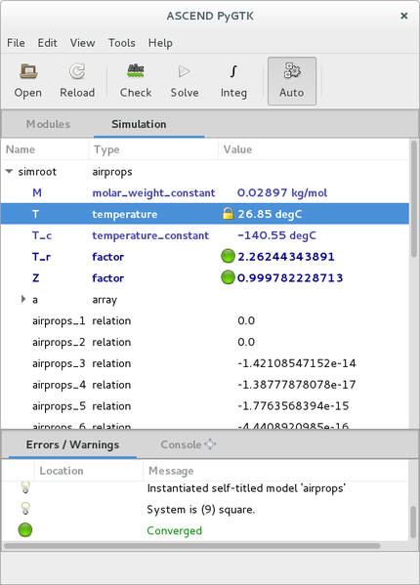This screenshot has width=420, height=585.
Task: Click the detach icon beside Console tab
Action: click(210, 444)
